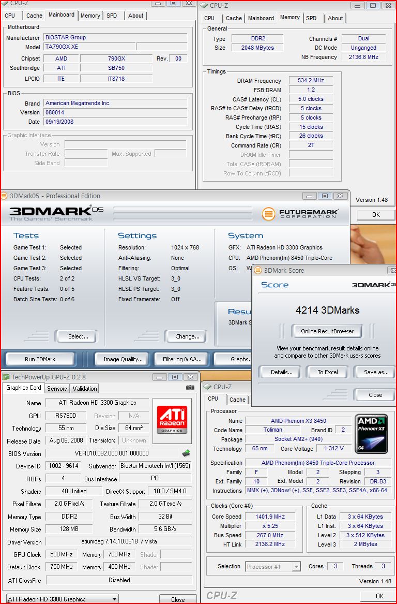Click the bottom CPU-Z window title icon
Screen dimensions: 397x604
pos(208,387)
